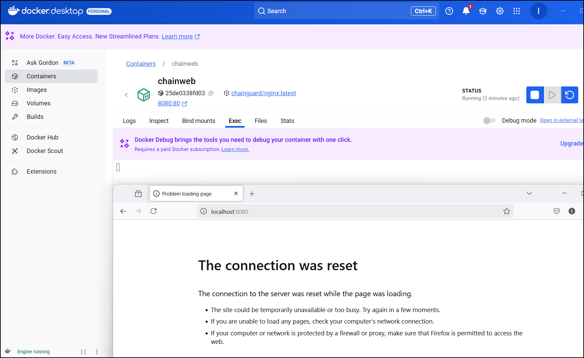Close the Problem loading page tab
The height and width of the screenshot is (358, 584).
click(236, 194)
